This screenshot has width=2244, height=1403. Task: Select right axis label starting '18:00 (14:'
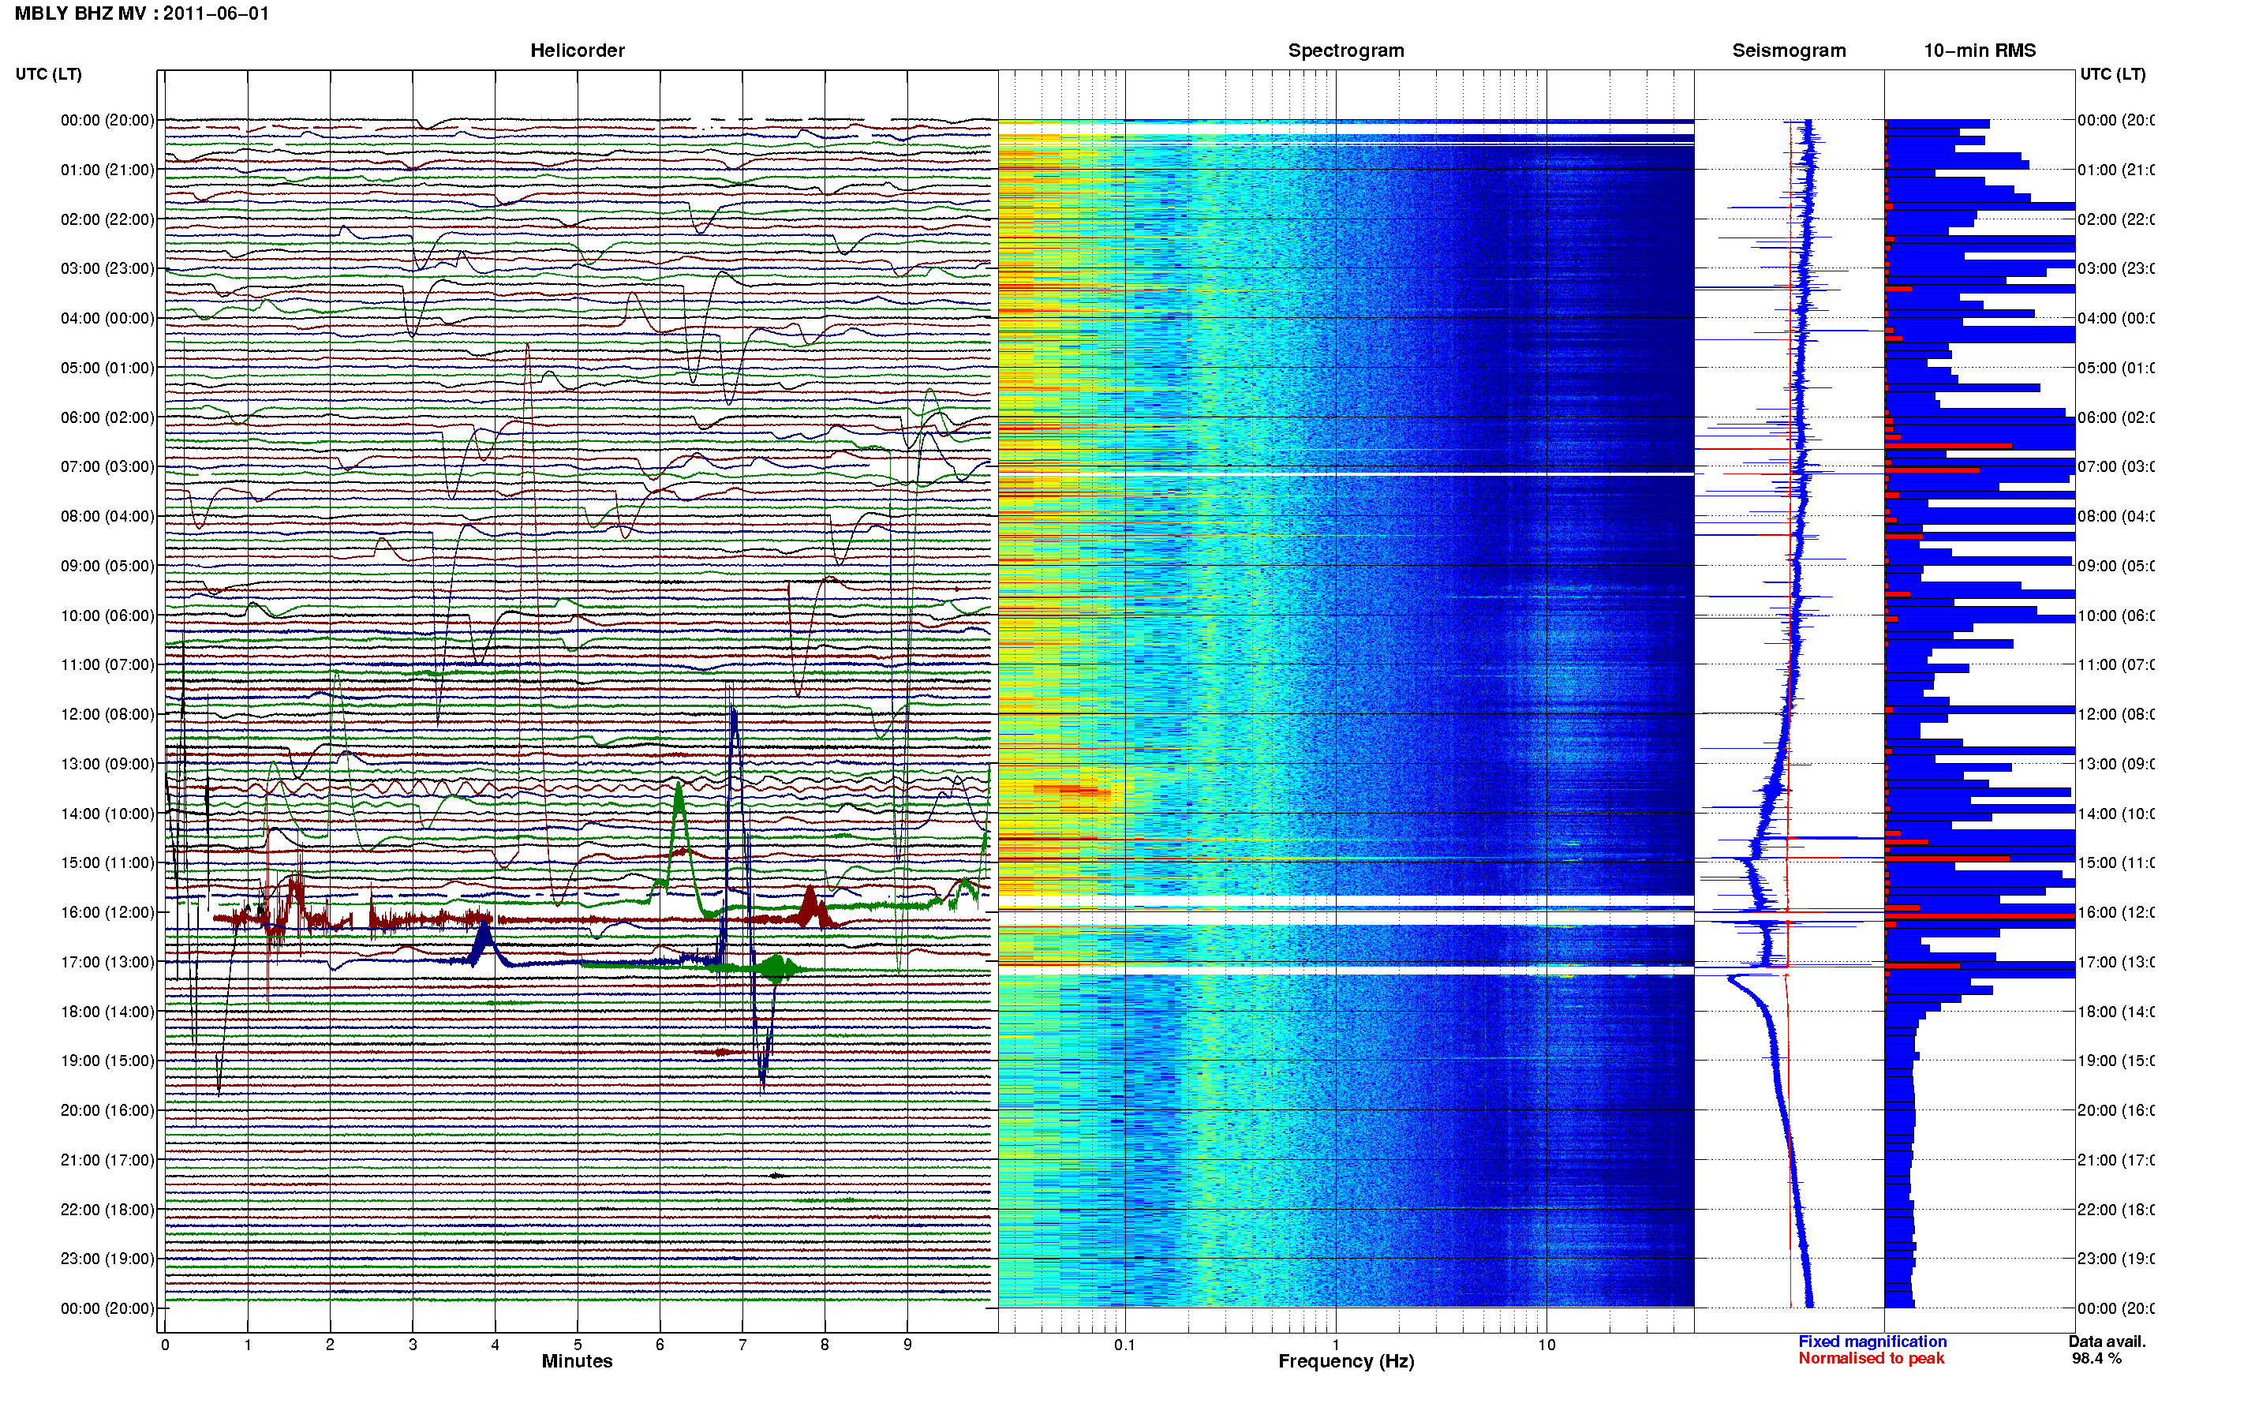pos(2116,1012)
